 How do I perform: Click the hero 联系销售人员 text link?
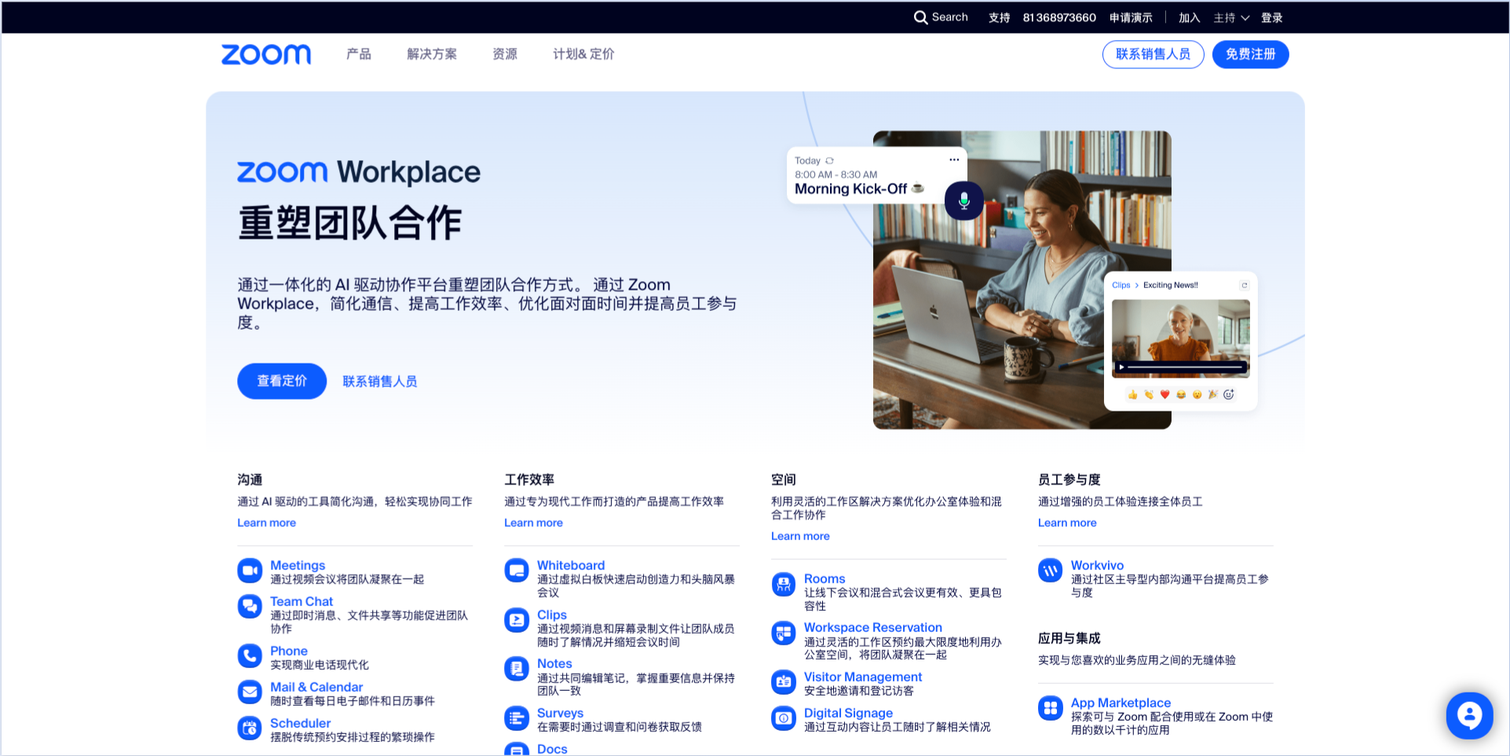coord(380,382)
